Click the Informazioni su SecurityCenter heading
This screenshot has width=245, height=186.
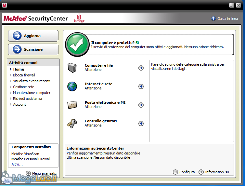(x=96, y=148)
